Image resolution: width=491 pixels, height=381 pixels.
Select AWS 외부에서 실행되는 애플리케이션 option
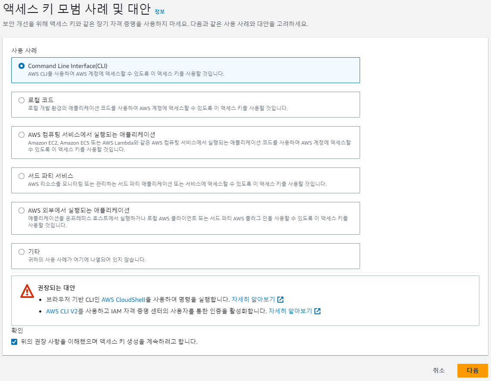pos(21,211)
